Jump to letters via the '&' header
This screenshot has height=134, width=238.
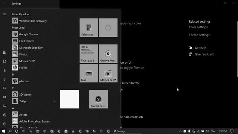(13, 74)
